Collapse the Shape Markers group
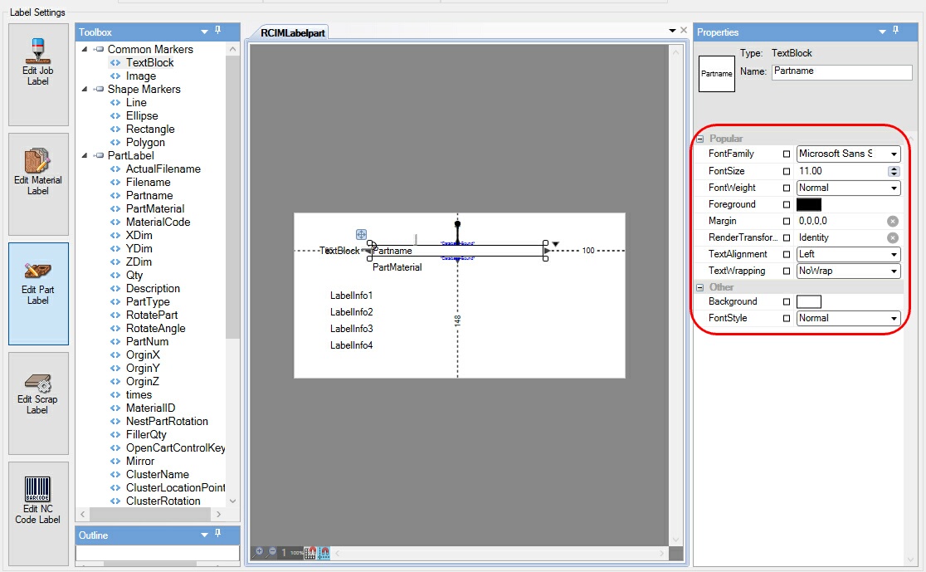Image resolution: width=926 pixels, height=572 pixels. pos(84,89)
